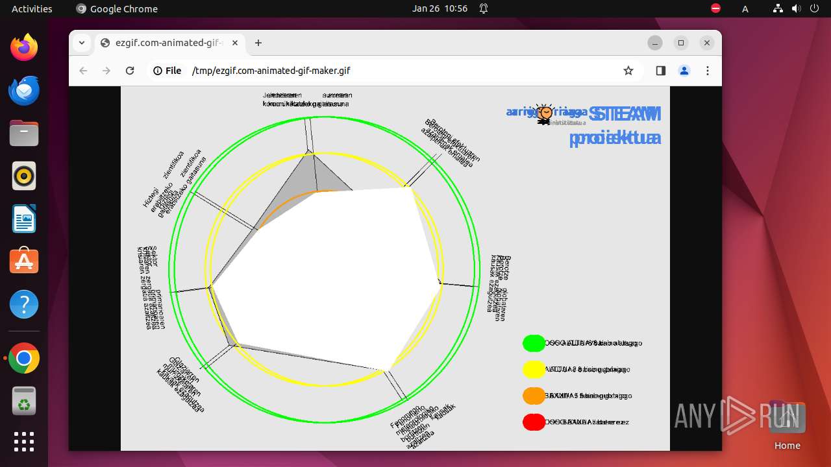Image resolution: width=831 pixels, height=467 pixels.
Task: Launch LibreOffice Writer from the dock
Action: click(24, 219)
